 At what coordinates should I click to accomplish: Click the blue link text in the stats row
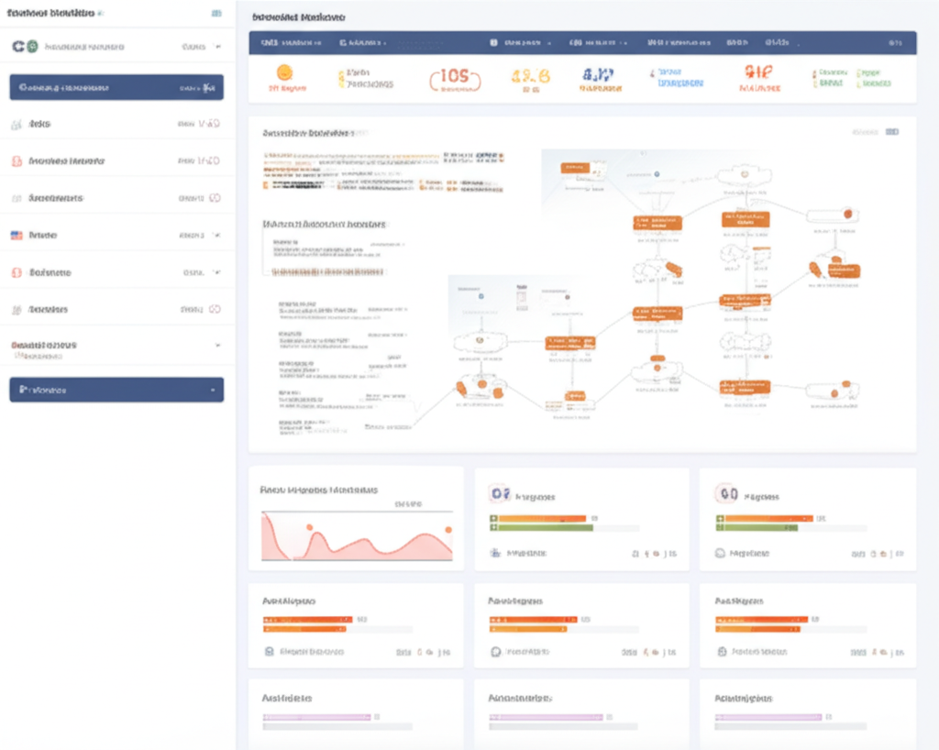(x=679, y=82)
